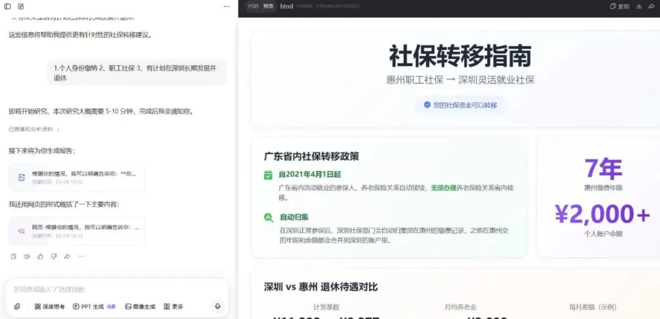Open the 更多 more skills menu
Image resolution: width=660 pixels, height=319 pixels.
pos(174,307)
